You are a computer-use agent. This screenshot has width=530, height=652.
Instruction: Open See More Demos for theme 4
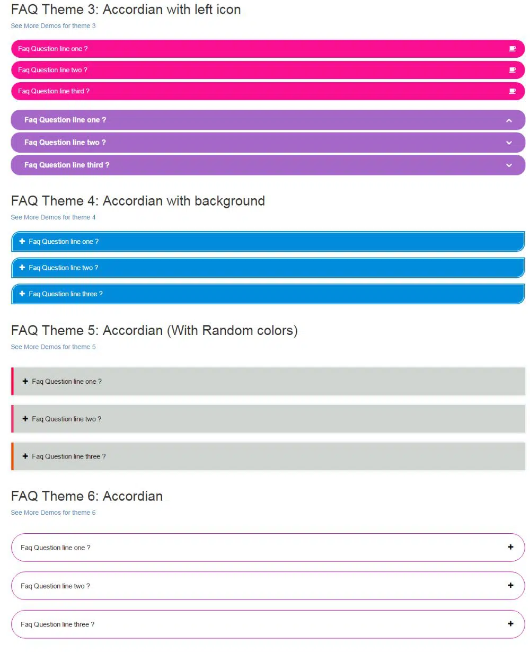pos(53,217)
